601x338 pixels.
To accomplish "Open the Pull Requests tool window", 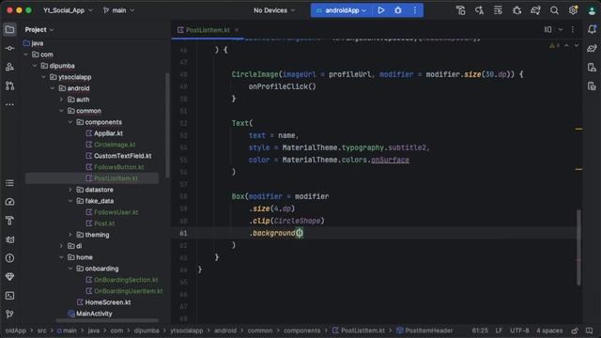I will click(x=9, y=85).
